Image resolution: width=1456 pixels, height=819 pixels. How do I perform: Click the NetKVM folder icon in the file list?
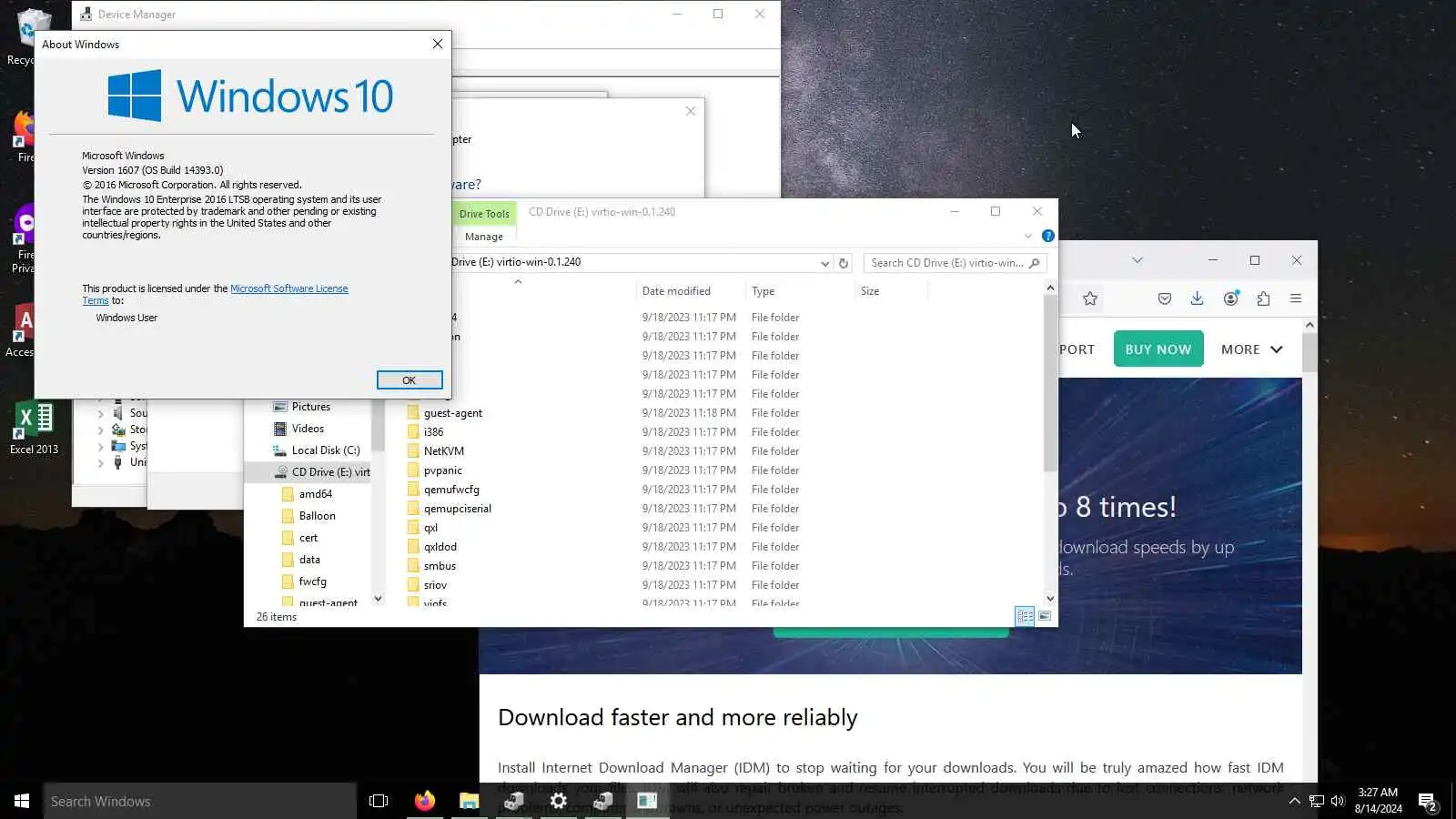coord(413,451)
